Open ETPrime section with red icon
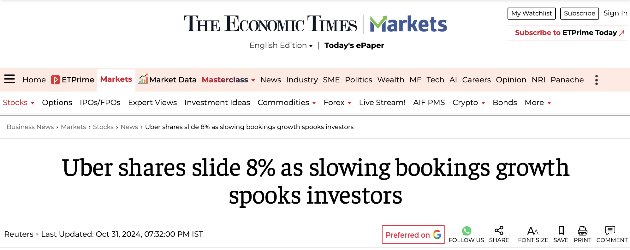 click(x=73, y=80)
